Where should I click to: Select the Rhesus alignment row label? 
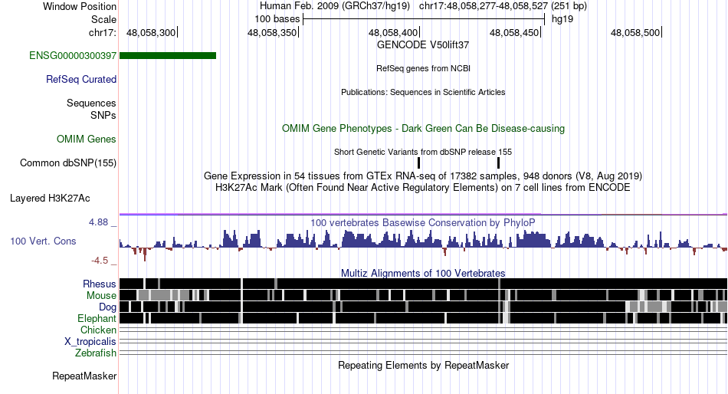click(x=100, y=284)
